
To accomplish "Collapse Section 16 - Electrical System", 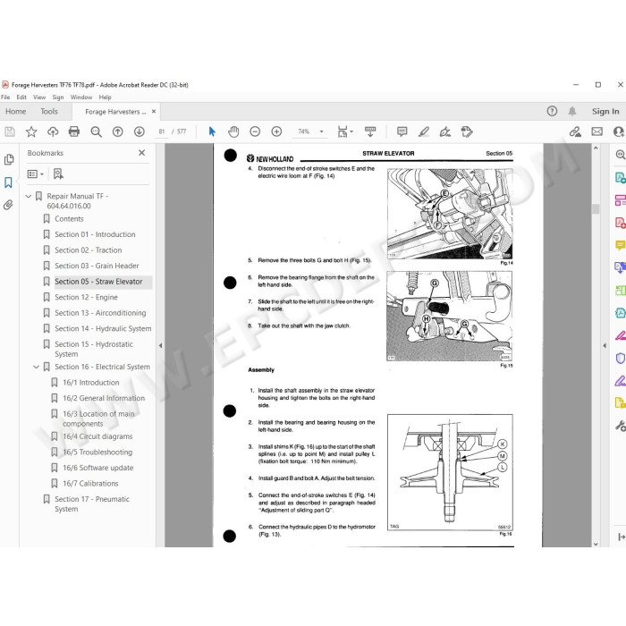I will [36, 367].
